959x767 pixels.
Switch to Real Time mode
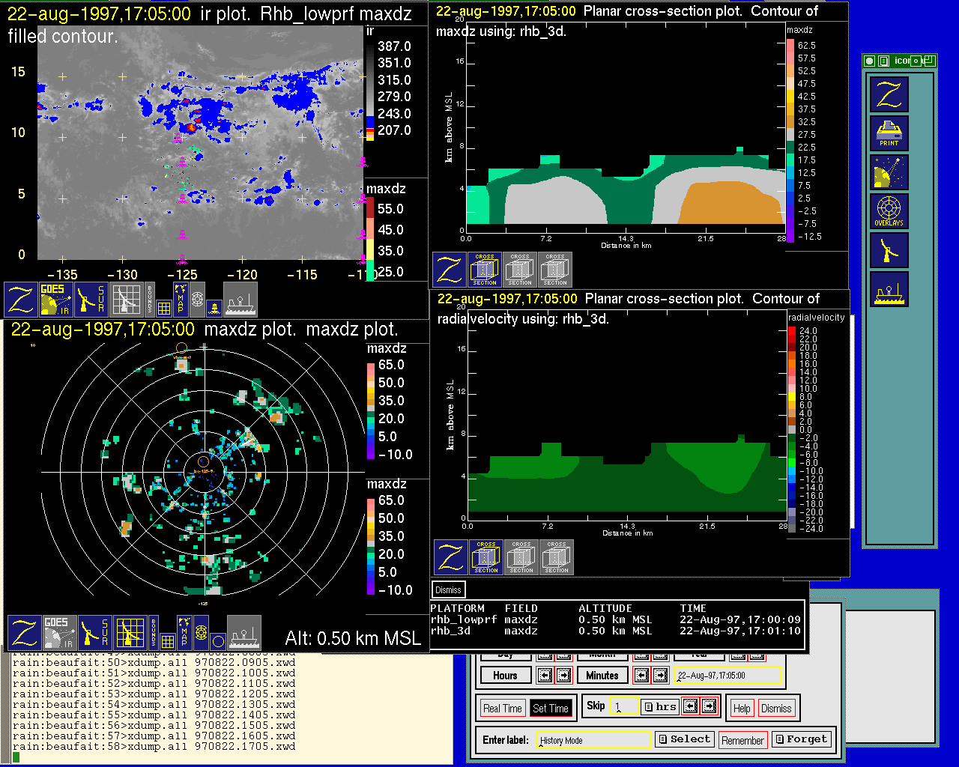502,709
